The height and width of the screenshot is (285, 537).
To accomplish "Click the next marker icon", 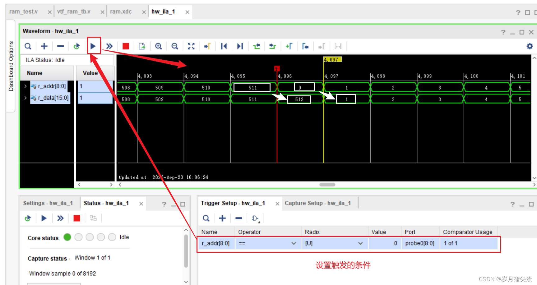I will click(x=322, y=46).
